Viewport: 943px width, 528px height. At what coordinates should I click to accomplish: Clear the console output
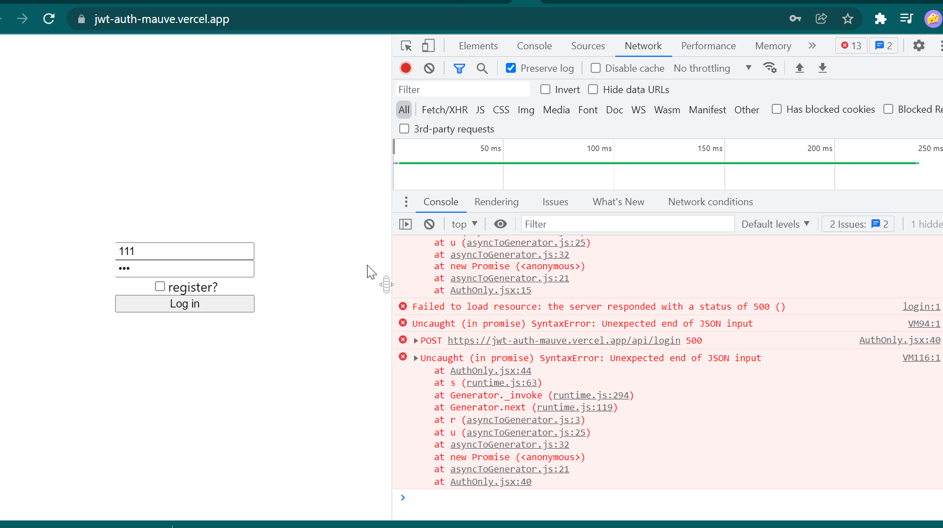[429, 224]
